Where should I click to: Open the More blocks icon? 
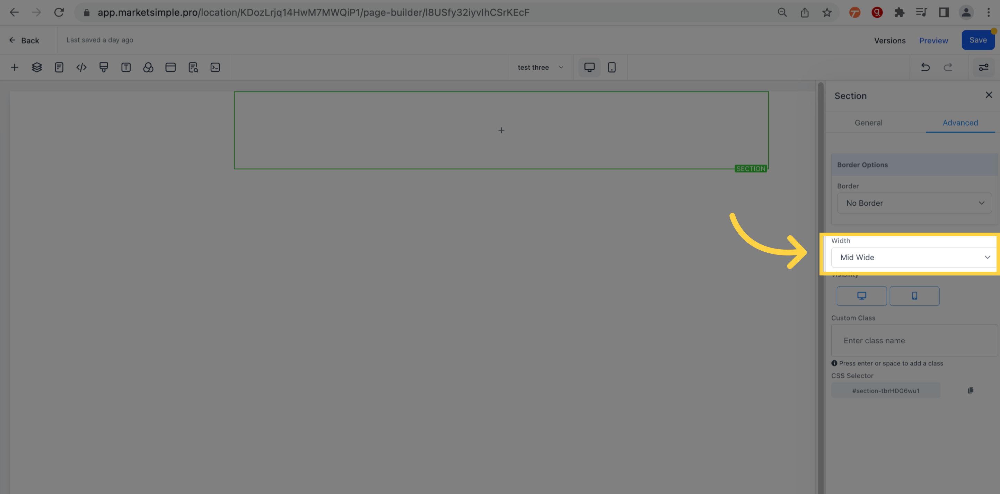coord(215,68)
